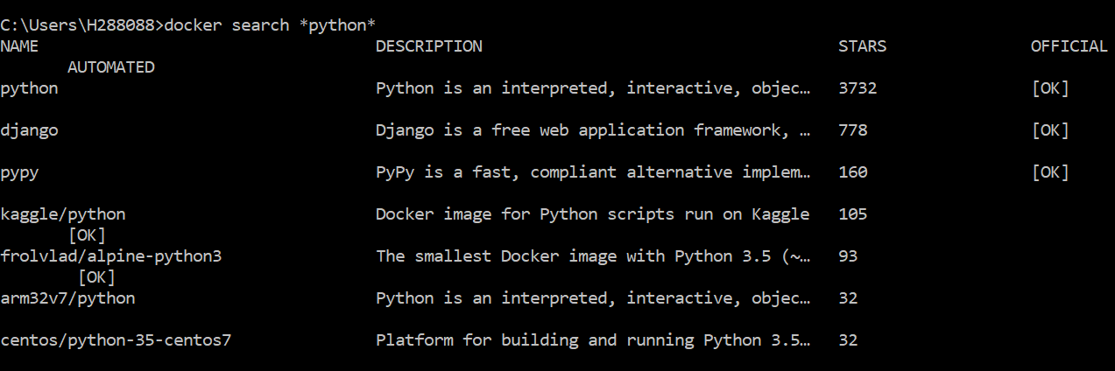This screenshot has width=1115, height=371.
Task: Click the 3732 star count
Action: pos(857,88)
